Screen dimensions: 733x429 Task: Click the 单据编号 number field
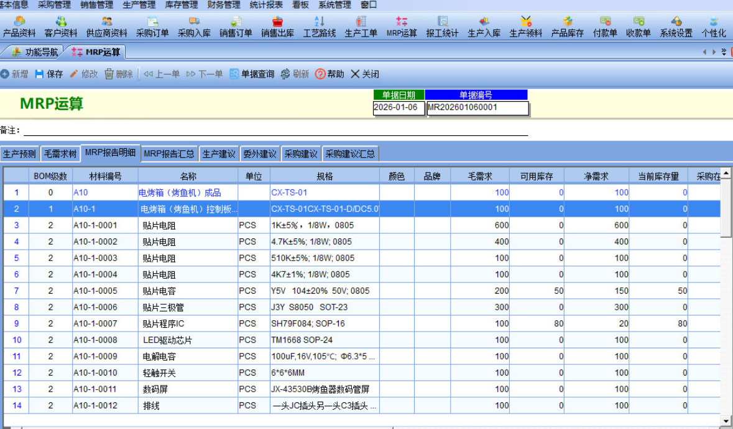477,108
